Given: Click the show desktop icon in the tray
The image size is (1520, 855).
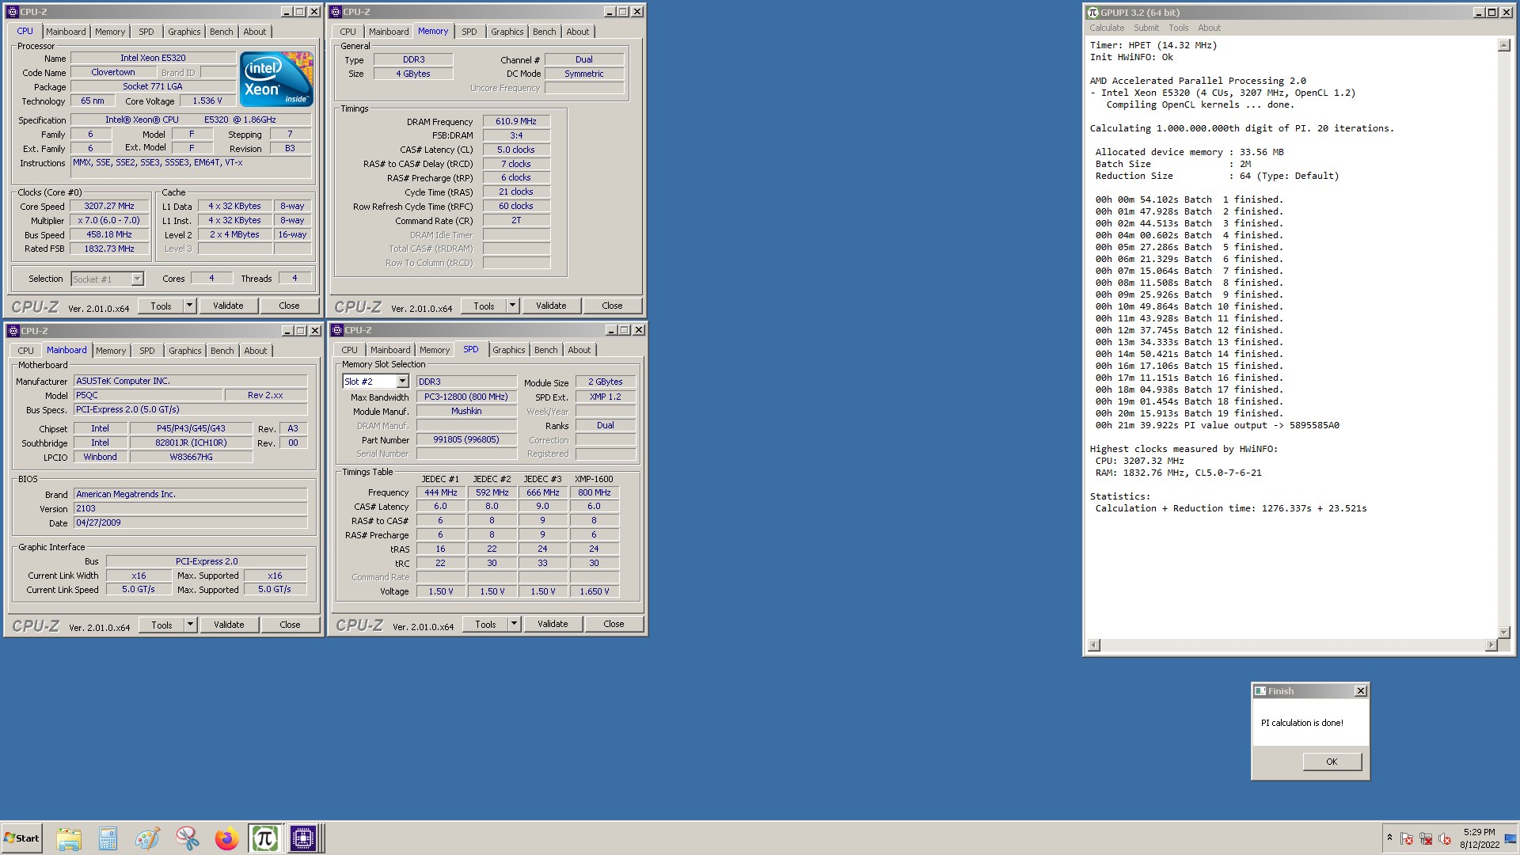Looking at the screenshot, I should pos(1511,838).
